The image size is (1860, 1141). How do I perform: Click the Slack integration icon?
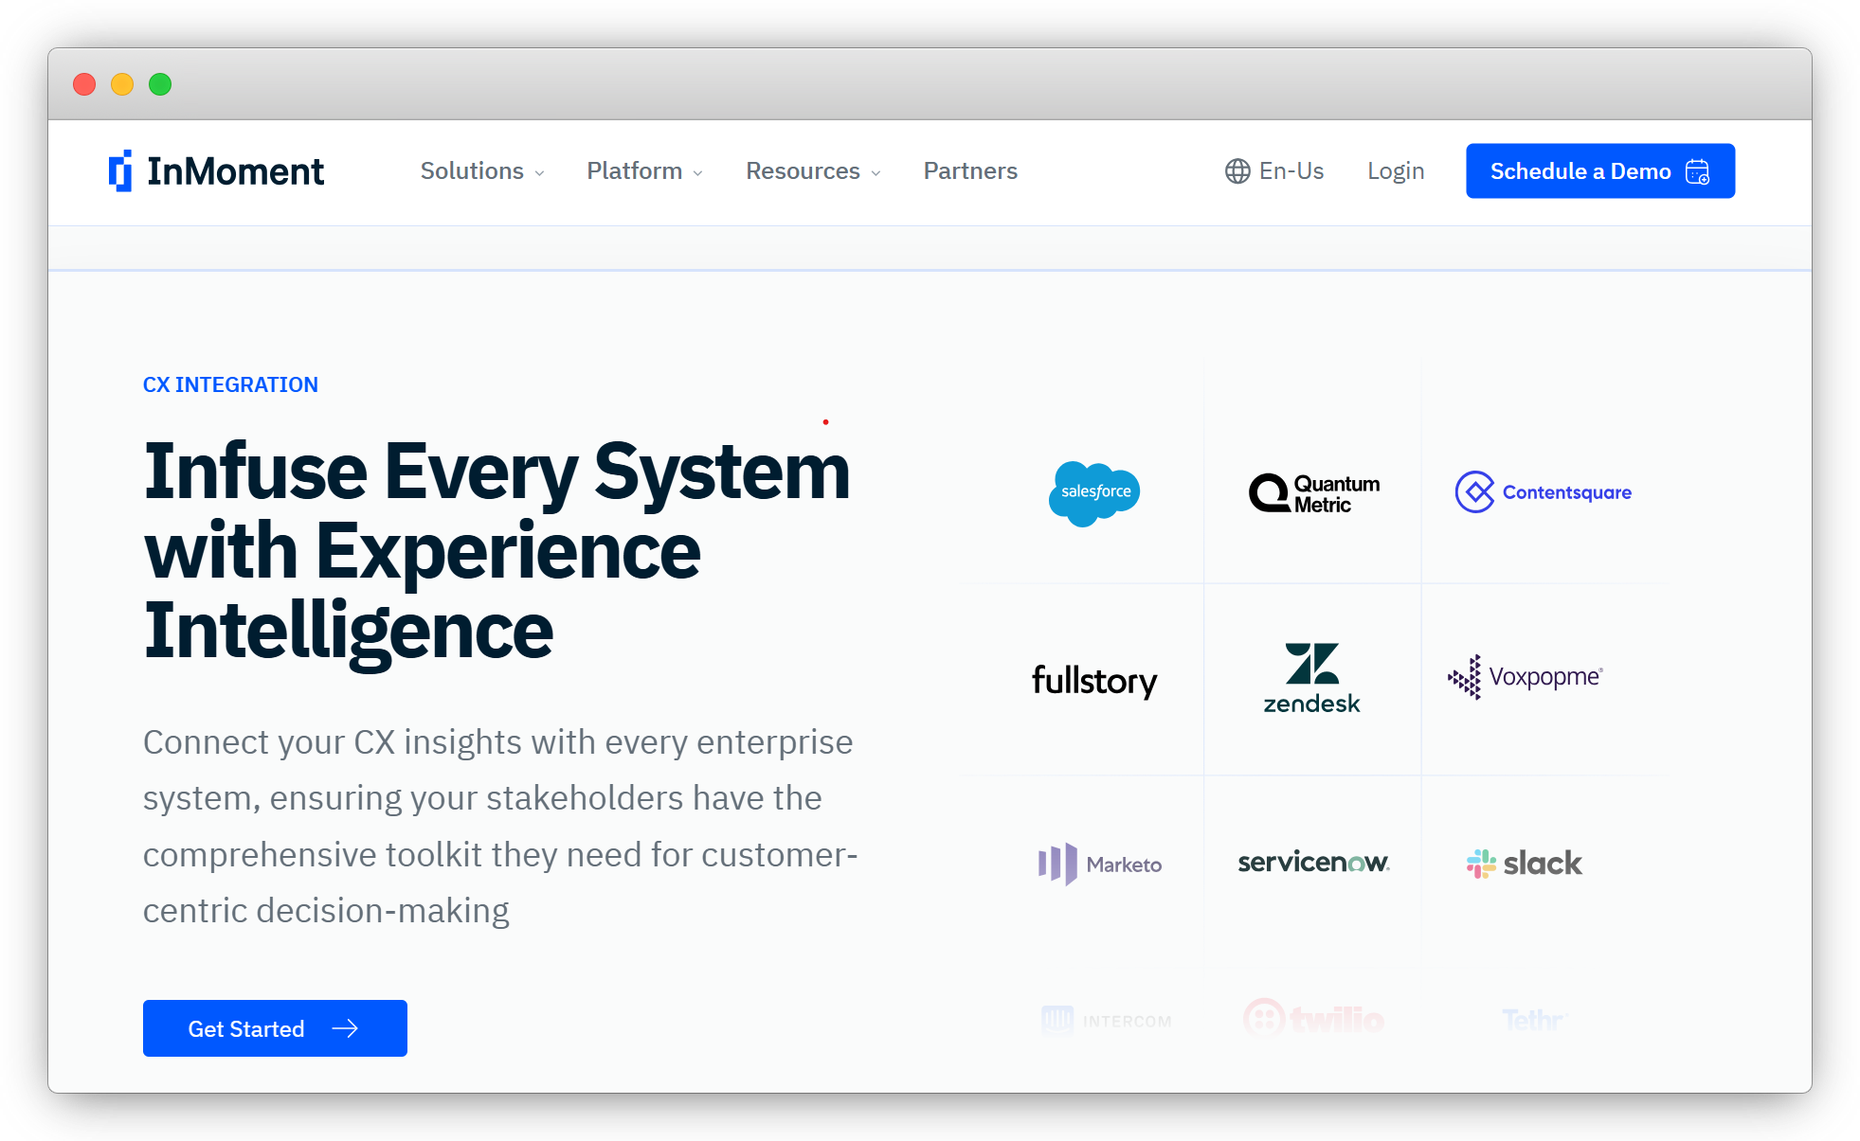[x=1526, y=865]
